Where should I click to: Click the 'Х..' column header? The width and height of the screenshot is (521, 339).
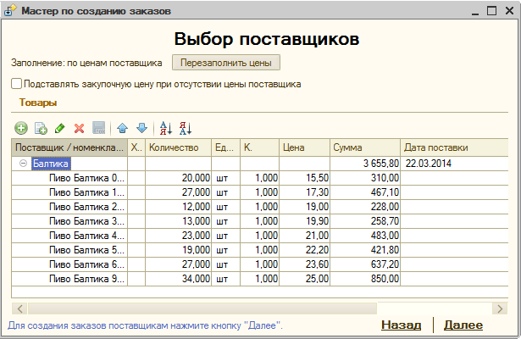point(136,147)
